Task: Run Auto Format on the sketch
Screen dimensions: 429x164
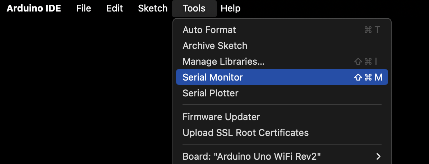Action: 282,29
